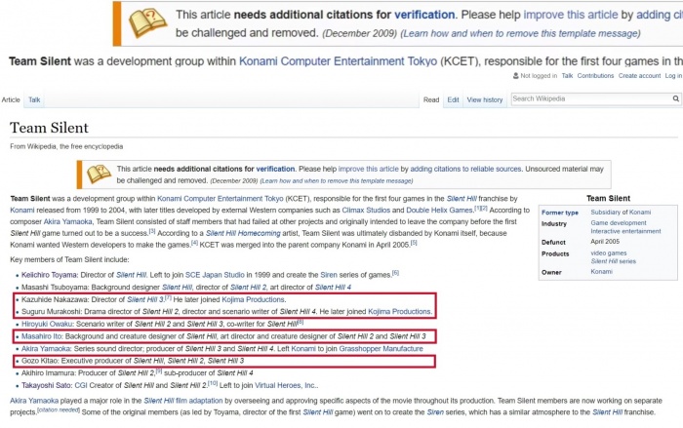Click Create account link
683x428 pixels.
639,75
